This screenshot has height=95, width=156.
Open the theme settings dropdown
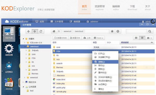pyautogui.click(x=149, y=38)
